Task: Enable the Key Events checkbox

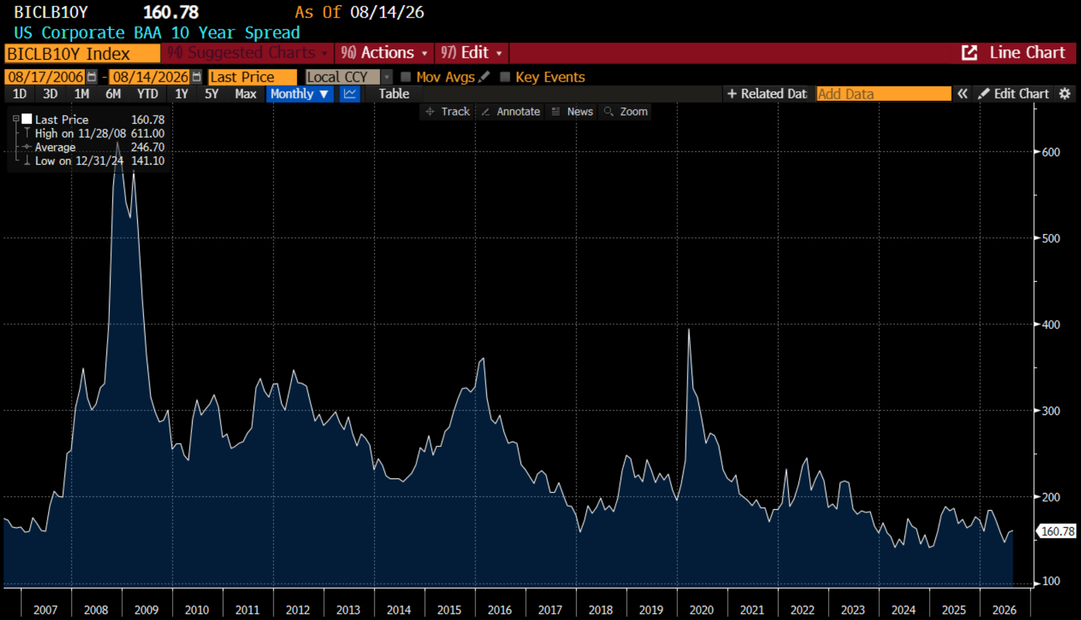Action: click(x=505, y=77)
